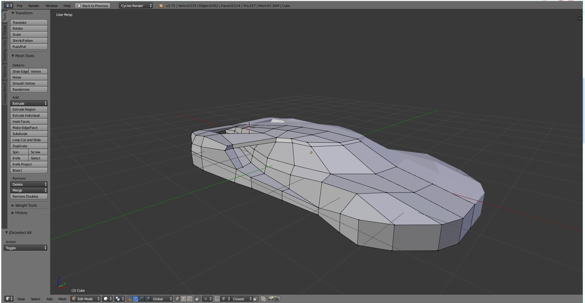Open the proportional editing mode selector
Viewport: 585px width, 303px height.
pyautogui.click(x=207, y=299)
